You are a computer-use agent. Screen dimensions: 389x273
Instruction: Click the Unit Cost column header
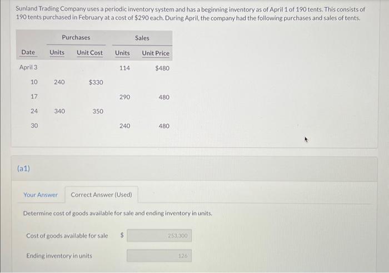coord(89,53)
